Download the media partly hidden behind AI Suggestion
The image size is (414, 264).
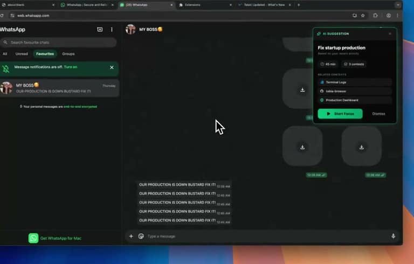click(x=302, y=90)
